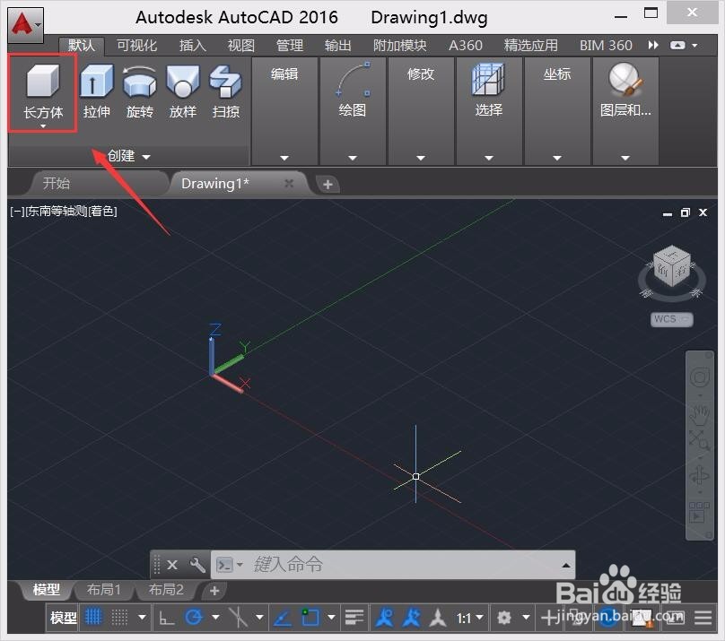Viewport: 725px width, 641px height.
Task: Click the add-scales annotation icon
Action: [x=411, y=618]
